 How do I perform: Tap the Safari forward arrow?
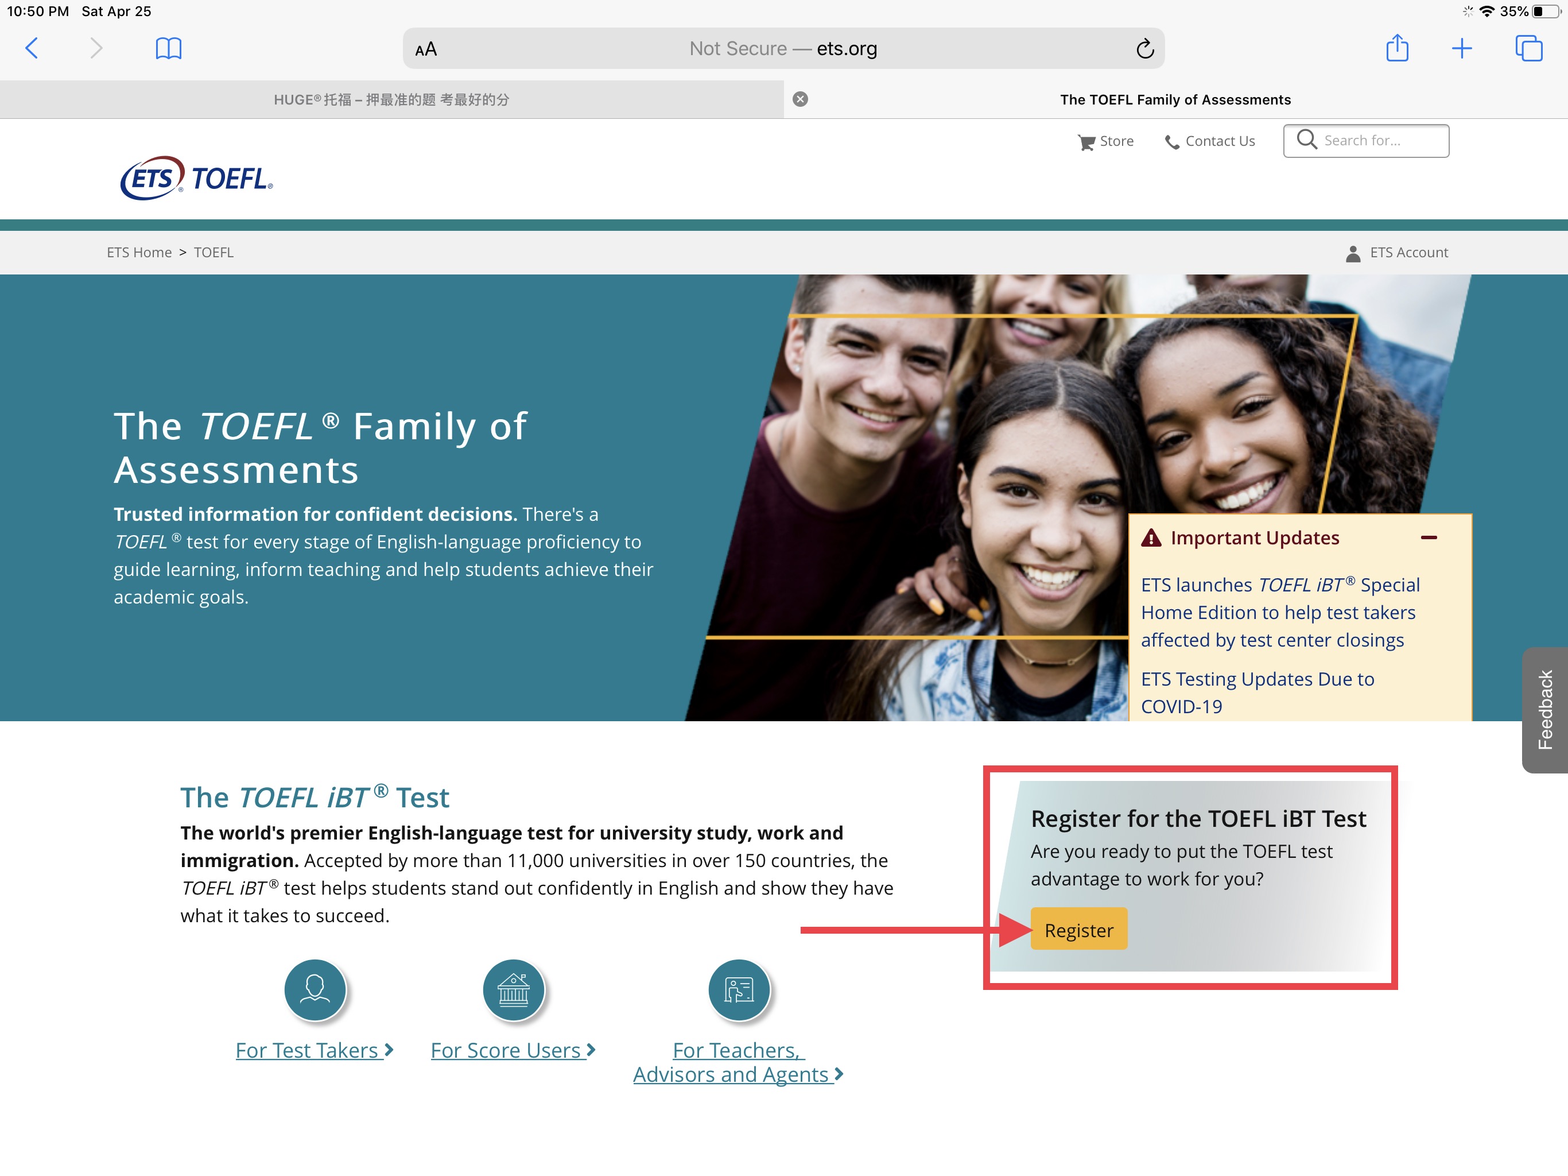click(96, 48)
